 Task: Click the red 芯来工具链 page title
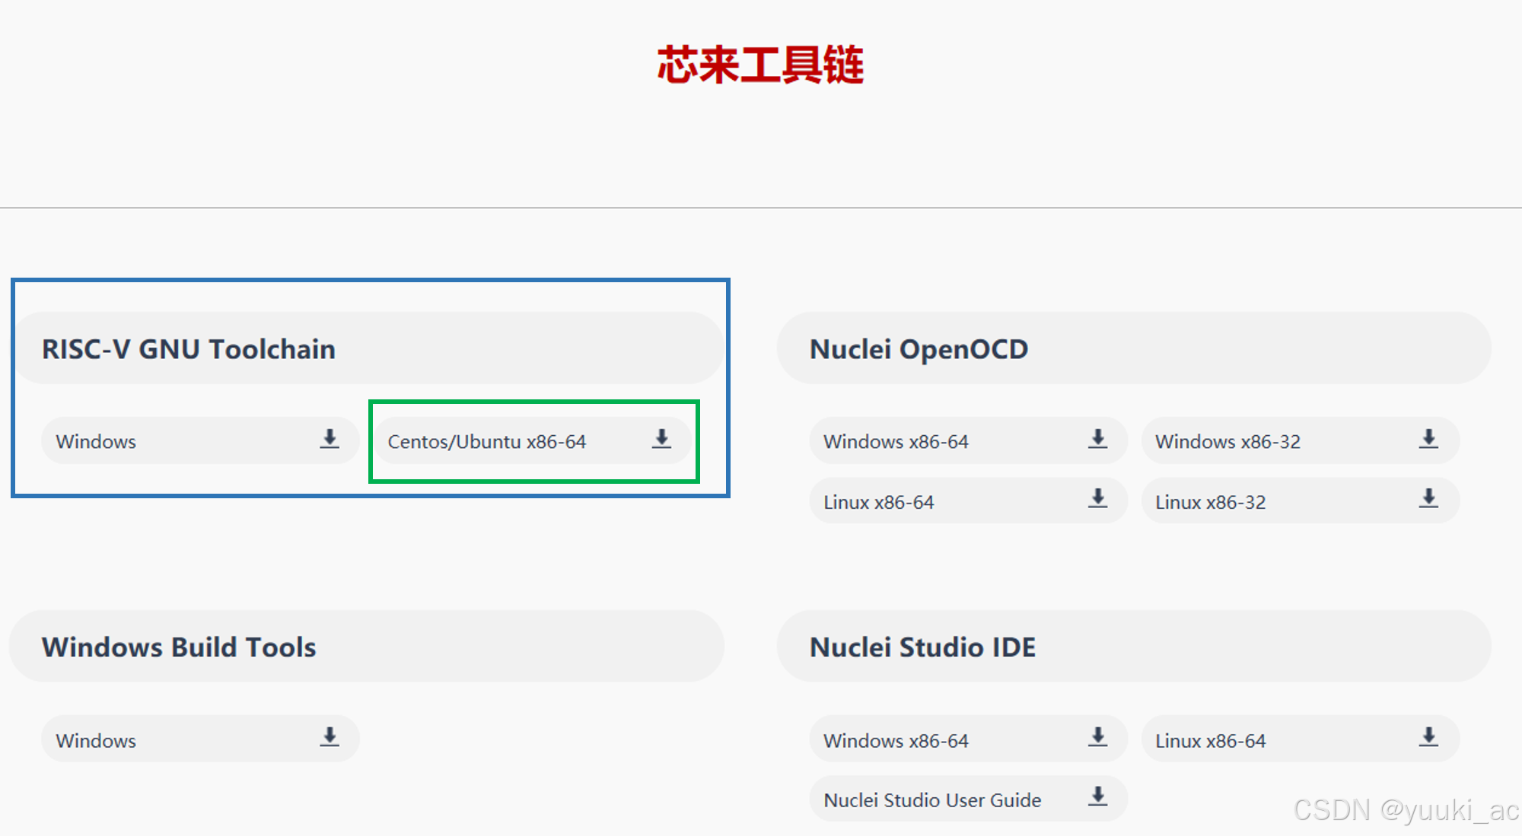(x=760, y=65)
